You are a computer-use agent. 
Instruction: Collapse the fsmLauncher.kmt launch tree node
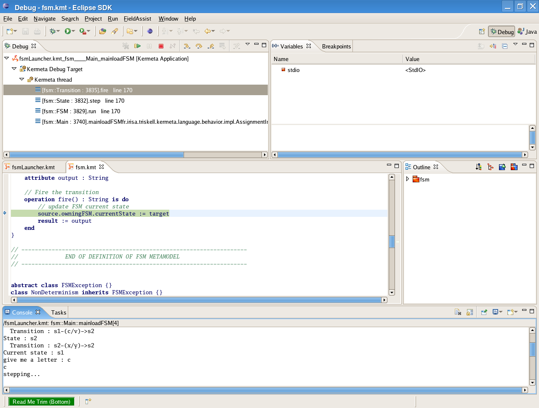[7, 58]
